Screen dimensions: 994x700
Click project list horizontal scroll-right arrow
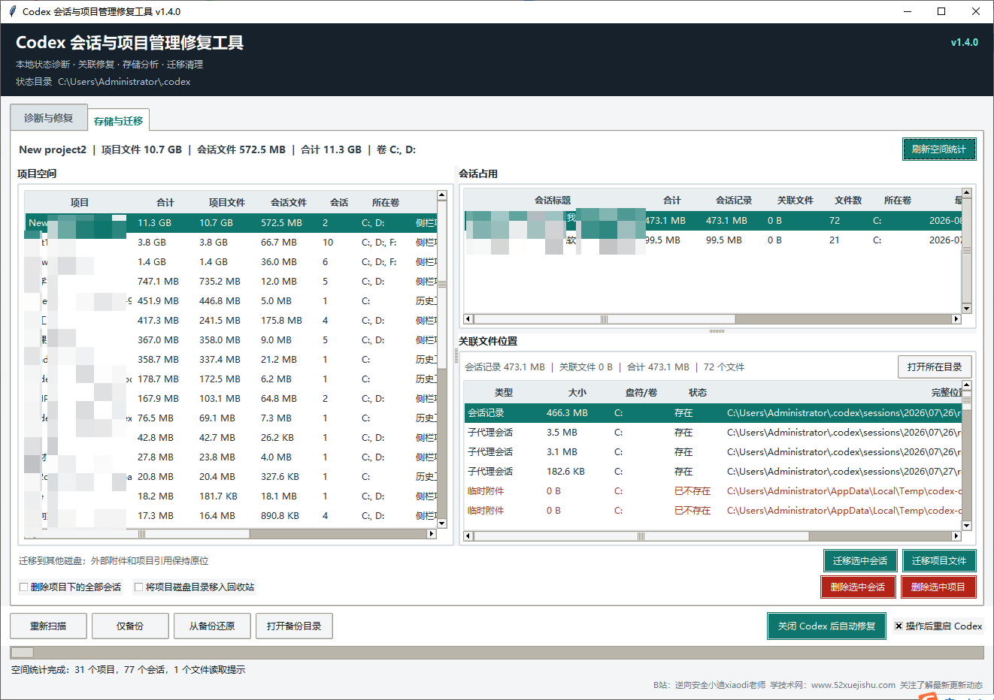pyautogui.click(x=431, y=534)
